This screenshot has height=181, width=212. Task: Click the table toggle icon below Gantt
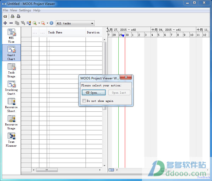coord(111,170)
